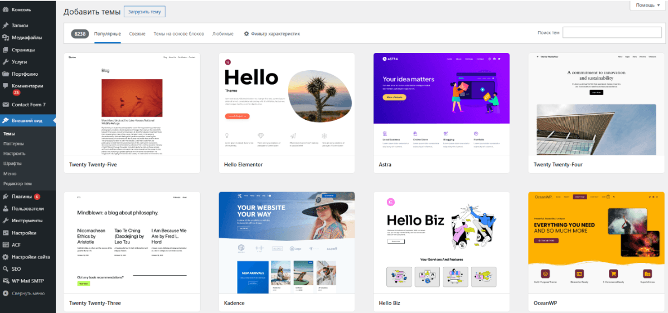
Task: Click the Записи pin icon
Action: (x=6, y=26)
